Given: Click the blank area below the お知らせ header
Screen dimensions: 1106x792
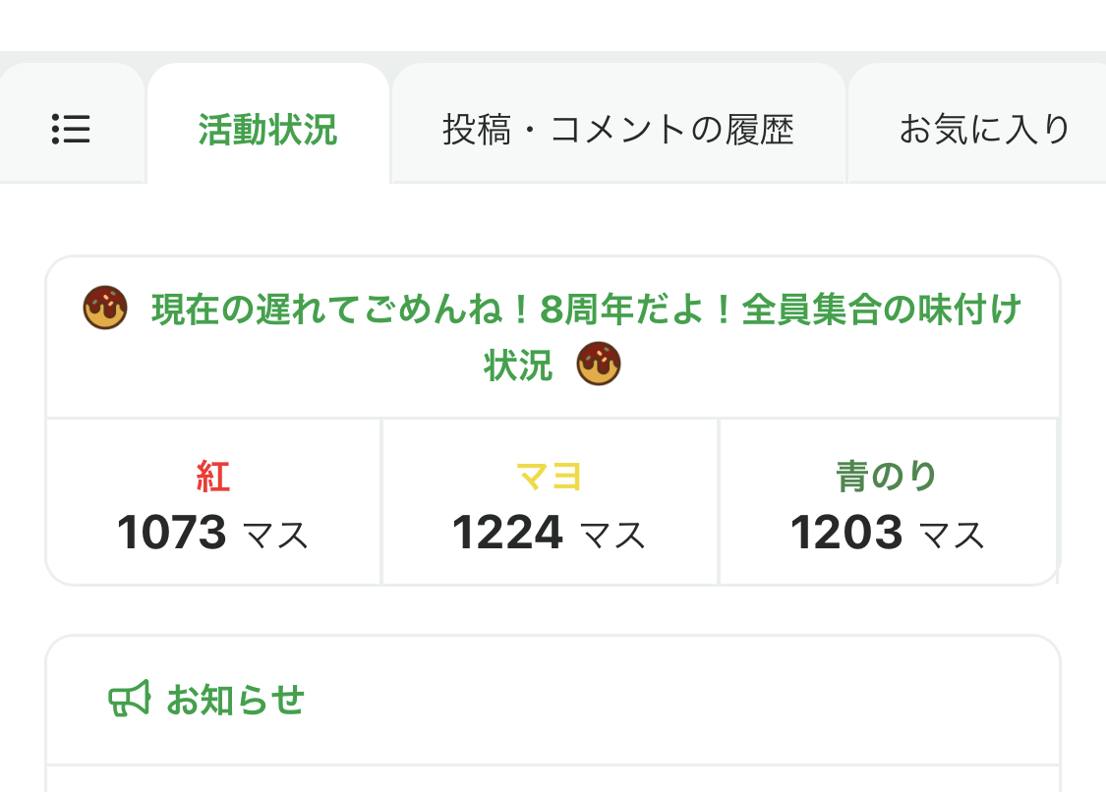Looking at the screenshot, I should pyautogui.click(x=553, y=780).
